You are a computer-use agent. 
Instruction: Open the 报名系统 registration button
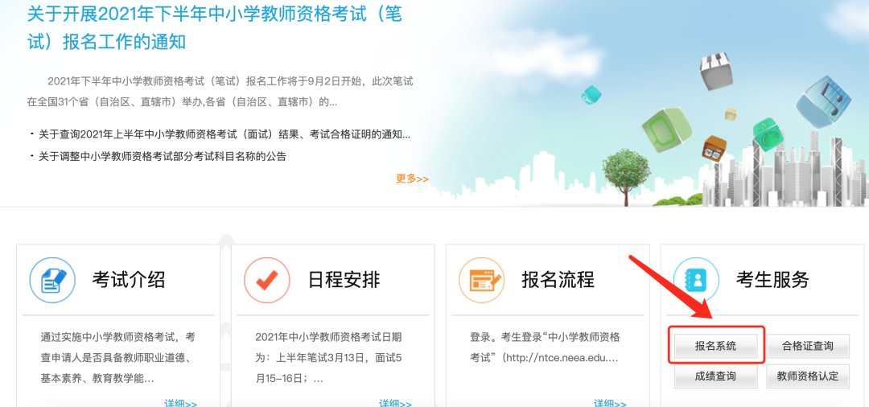715,346
